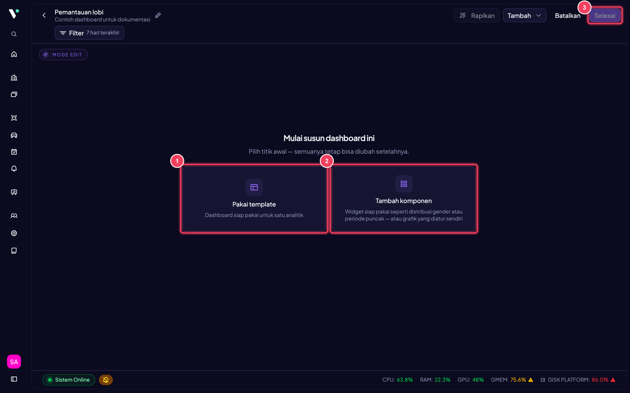Click the Contoh dashboard untuk dokumentasi subtitle
The width and height of the screenshot is (630, 393).
tap(102, 20)
